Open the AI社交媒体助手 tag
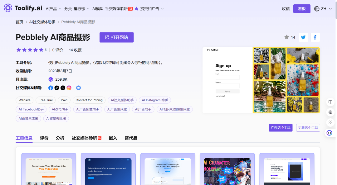337x185 pixels. click(x=122, y=100)
